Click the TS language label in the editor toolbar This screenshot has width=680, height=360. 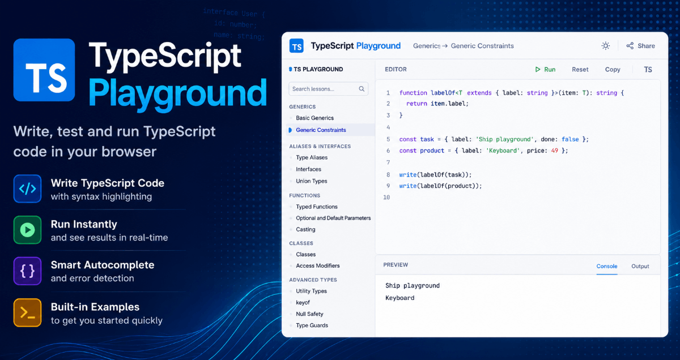[x=648, y=70]
